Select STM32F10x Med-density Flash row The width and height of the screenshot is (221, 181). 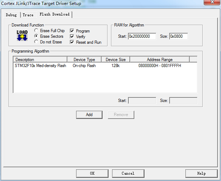(40, 66)
